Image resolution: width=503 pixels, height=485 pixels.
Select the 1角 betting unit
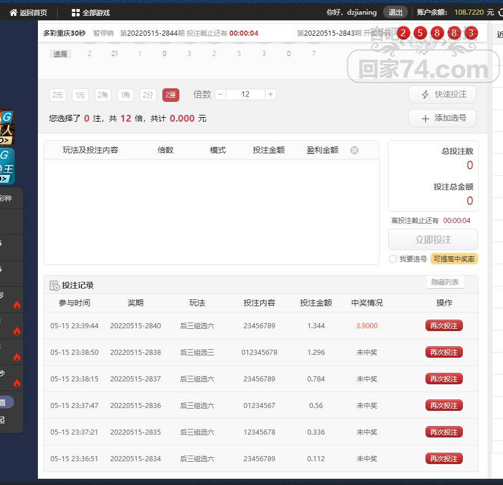pyautogui.click(x=126, y=95)
